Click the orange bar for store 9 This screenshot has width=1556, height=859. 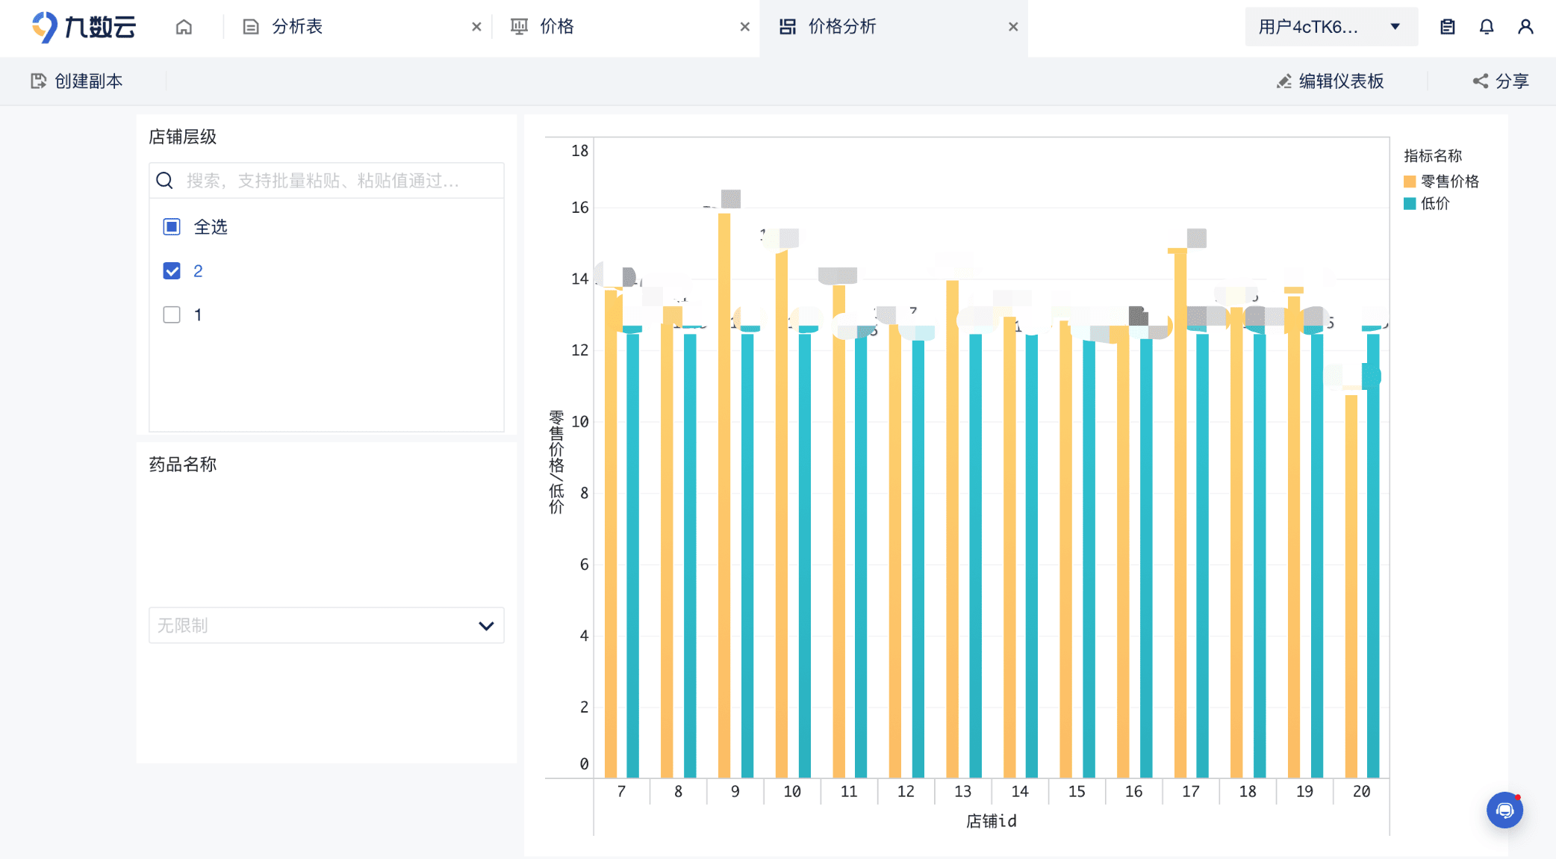pos(724,495)
